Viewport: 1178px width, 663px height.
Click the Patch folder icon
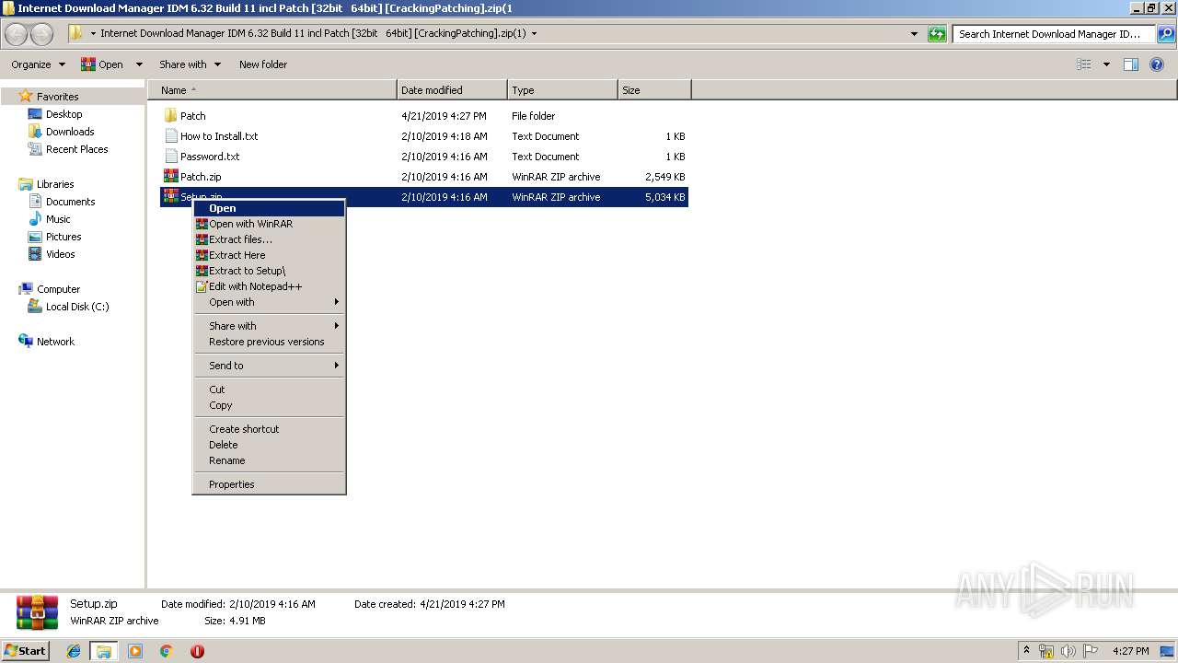pyautogui.click(x=170, y=116)
